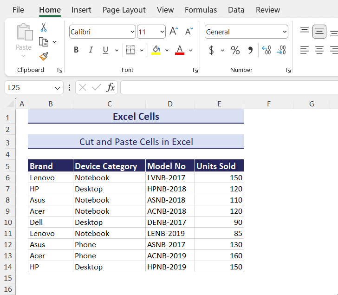Image resolution: width=338 pixels, height=295 pixels.
Task: Click Increase Decimal icon
Action: tap(266, 50)
